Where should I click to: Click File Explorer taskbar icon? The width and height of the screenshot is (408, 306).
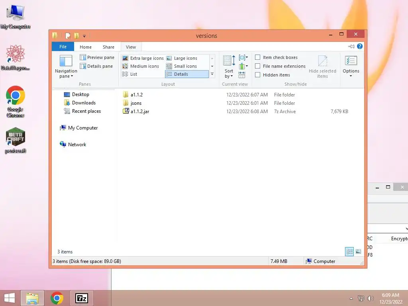32,298
